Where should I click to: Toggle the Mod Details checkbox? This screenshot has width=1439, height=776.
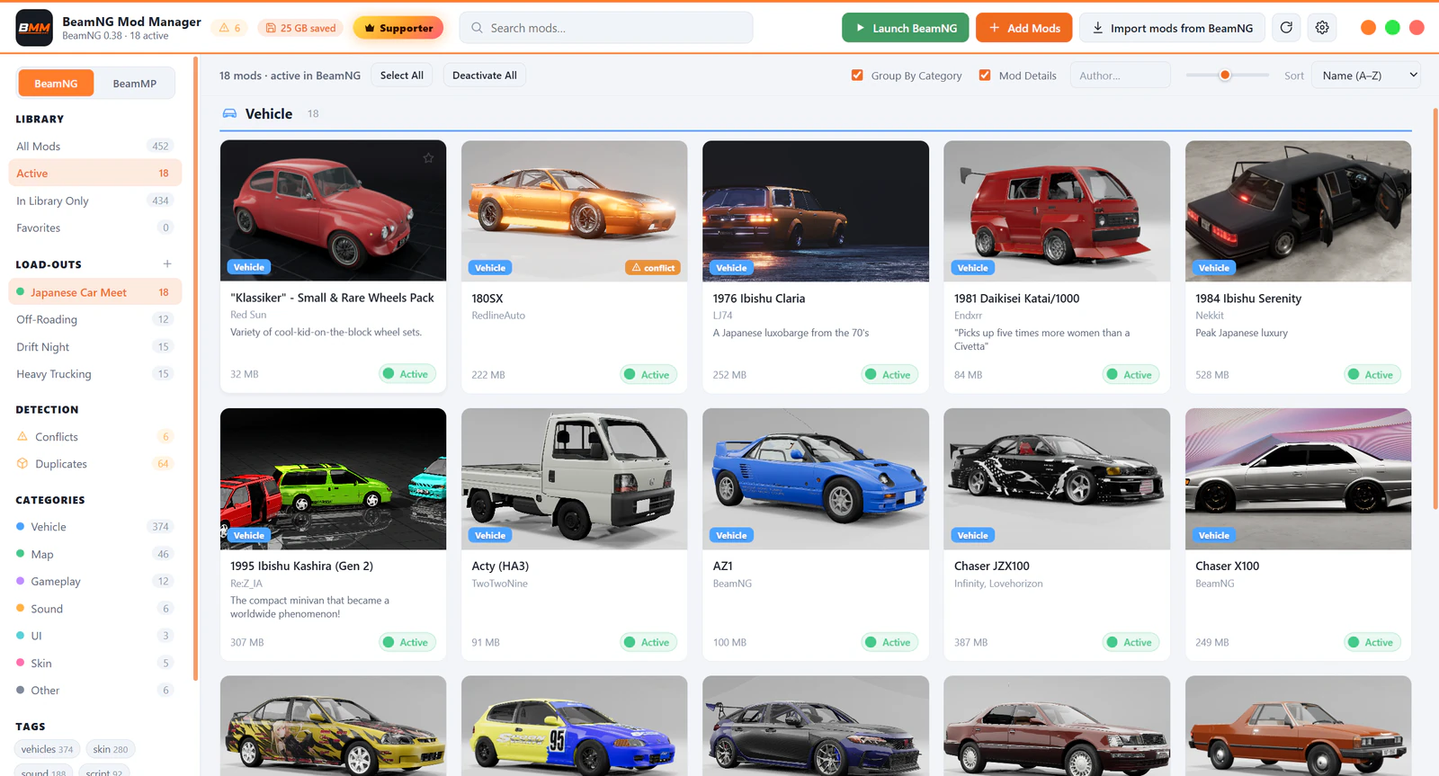coord(985,76)
